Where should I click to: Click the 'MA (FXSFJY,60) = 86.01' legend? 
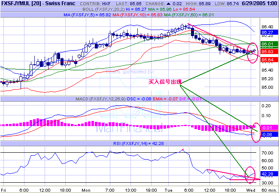[189, 15]
